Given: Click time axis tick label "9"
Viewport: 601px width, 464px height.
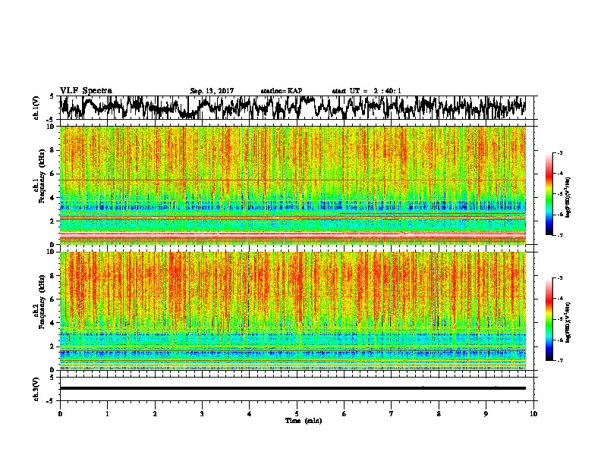Looking at the screenshot, I should 486,414.
